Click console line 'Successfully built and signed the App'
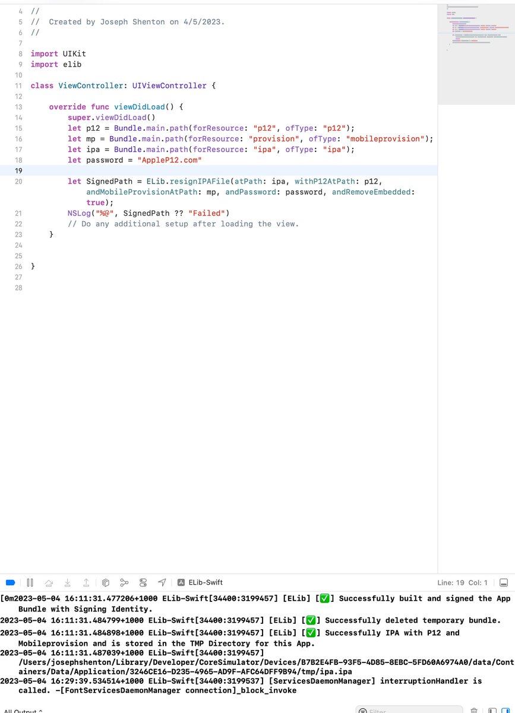 point(424,598)
